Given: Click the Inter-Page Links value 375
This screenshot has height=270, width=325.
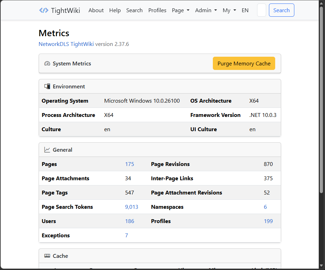Looking at the screenshot, I should (268, 178).
